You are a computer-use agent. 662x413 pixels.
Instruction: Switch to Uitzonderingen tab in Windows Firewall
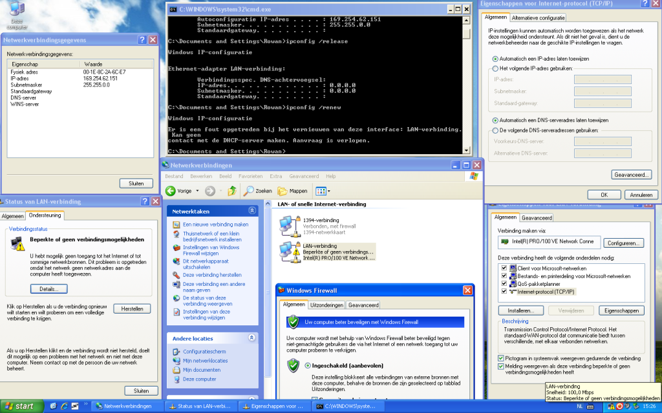[x=326, y=305]
